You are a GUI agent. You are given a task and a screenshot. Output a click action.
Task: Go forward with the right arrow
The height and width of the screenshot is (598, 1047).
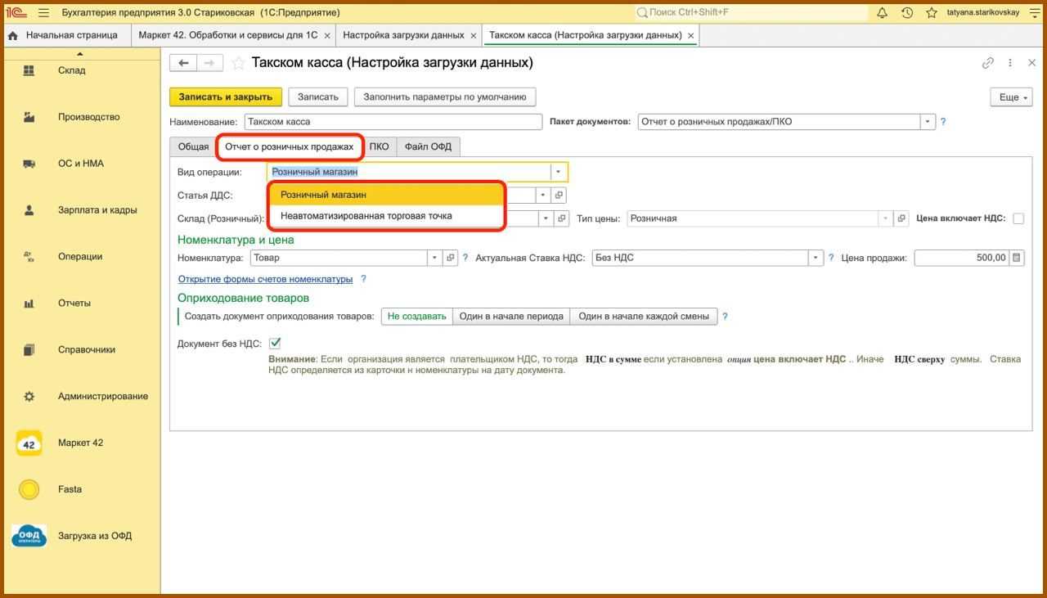pos(209,63)
